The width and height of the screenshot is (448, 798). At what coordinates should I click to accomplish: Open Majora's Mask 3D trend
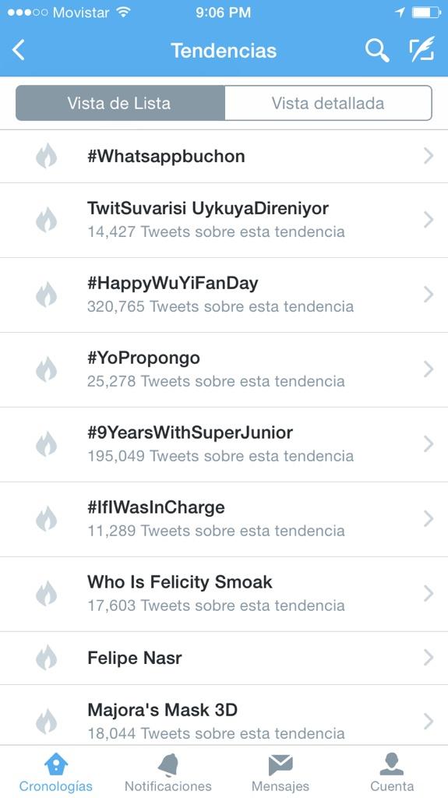click(224, 715)
